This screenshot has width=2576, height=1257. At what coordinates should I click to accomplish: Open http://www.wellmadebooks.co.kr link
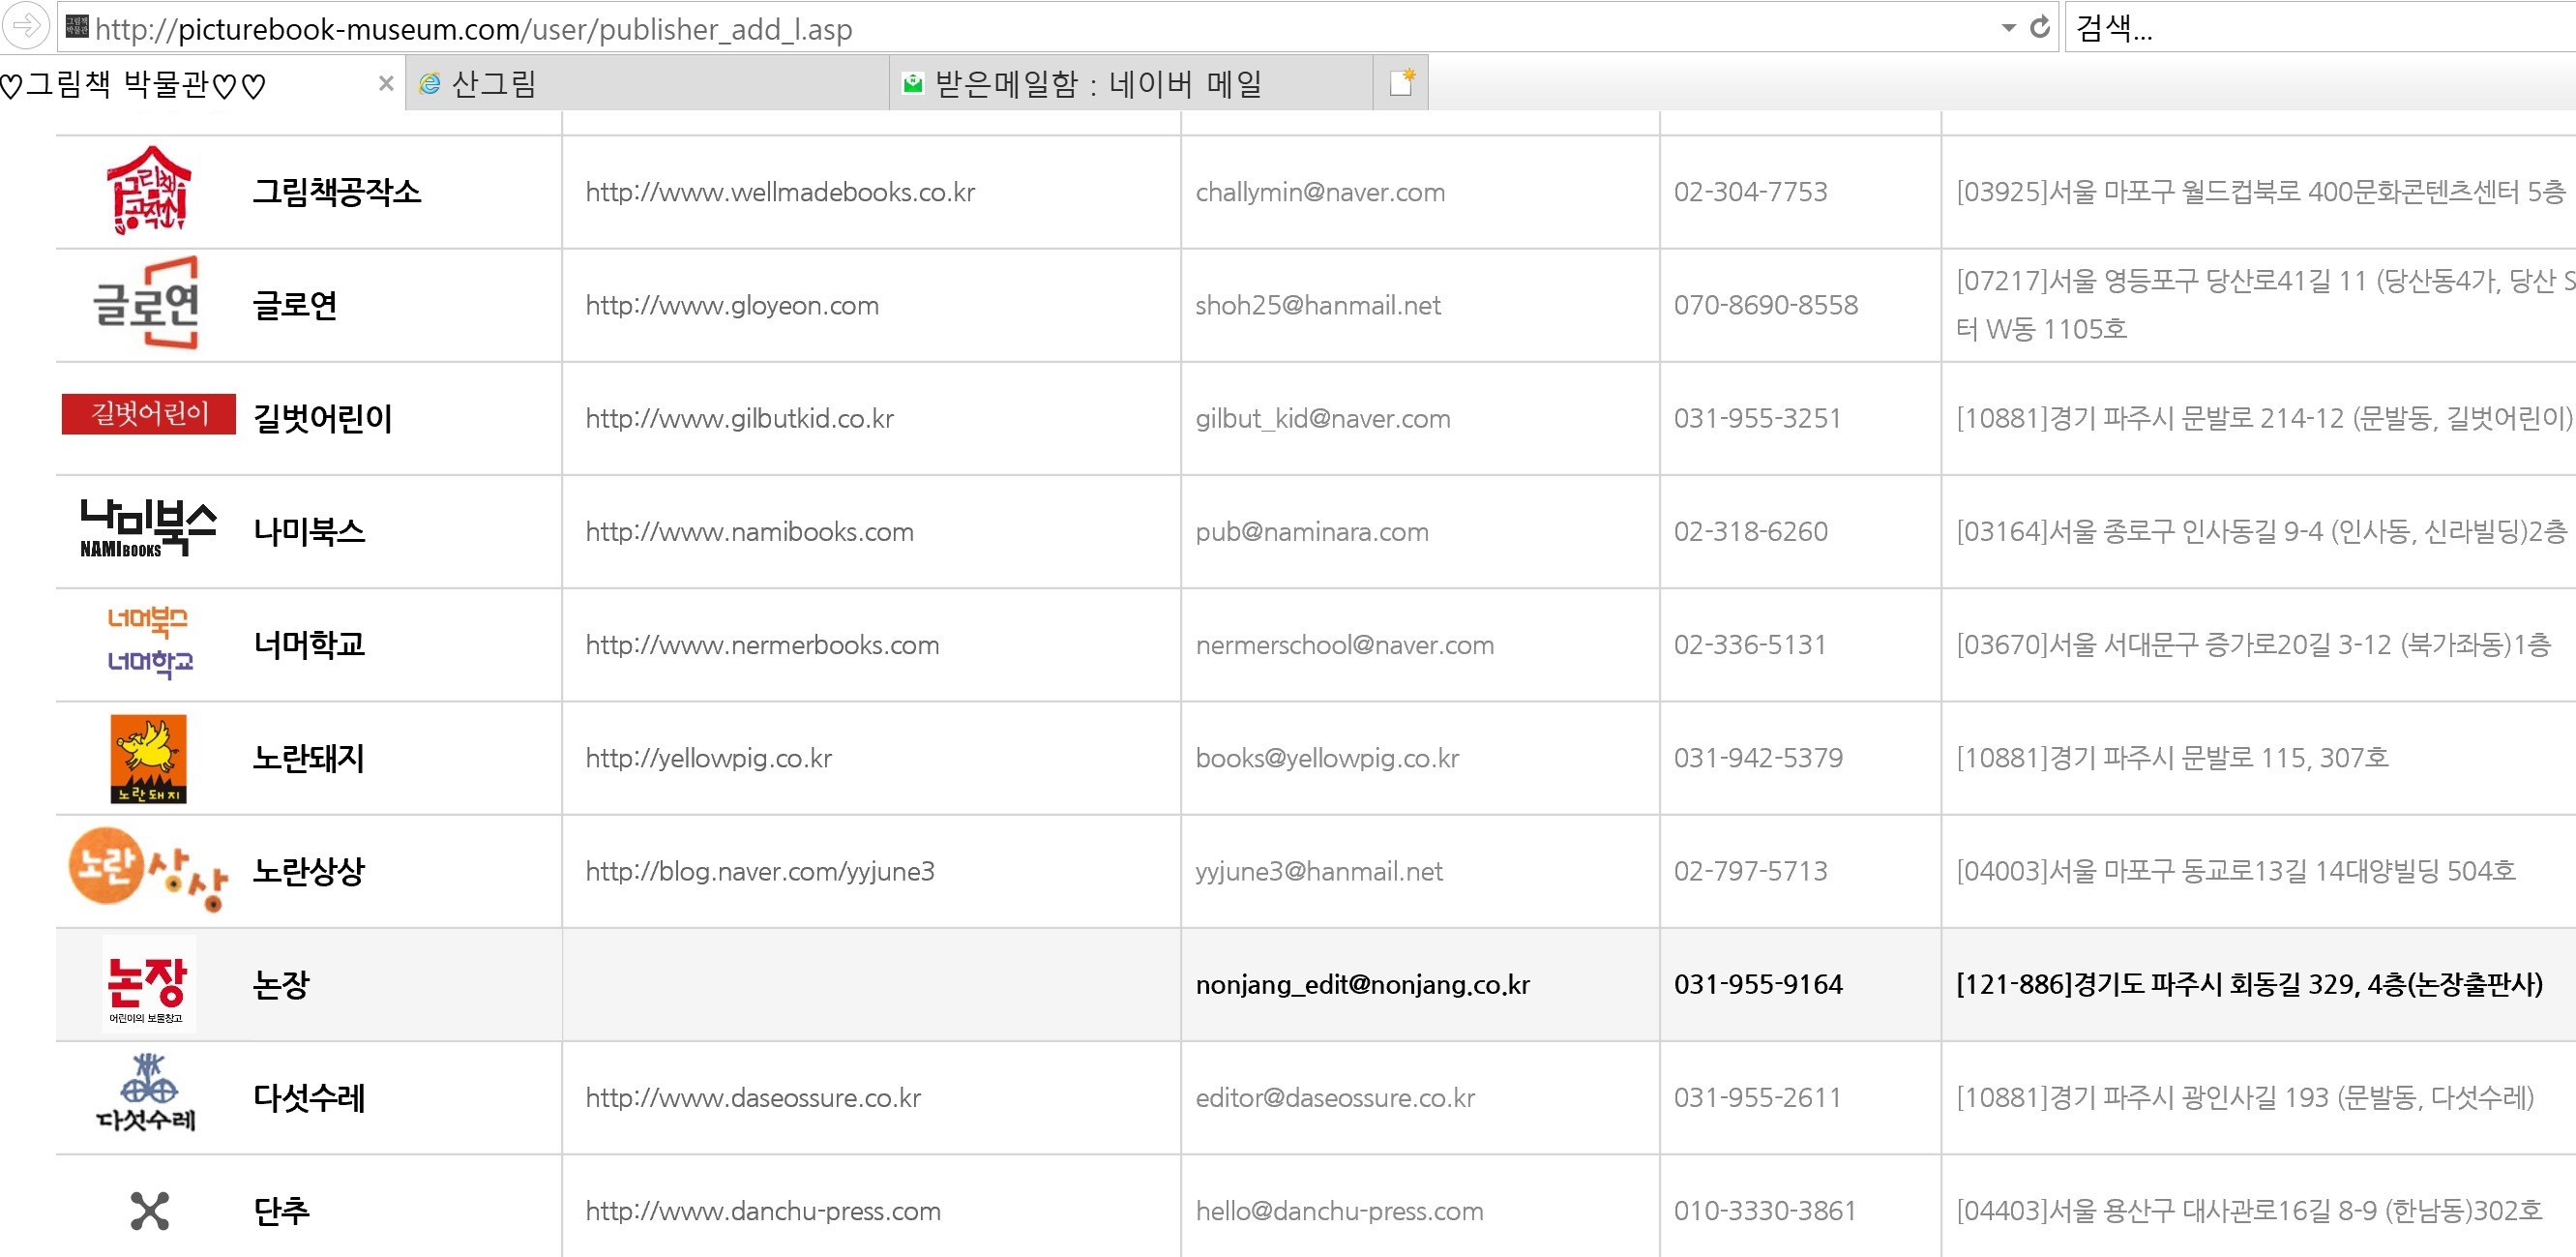coord(780,192)
